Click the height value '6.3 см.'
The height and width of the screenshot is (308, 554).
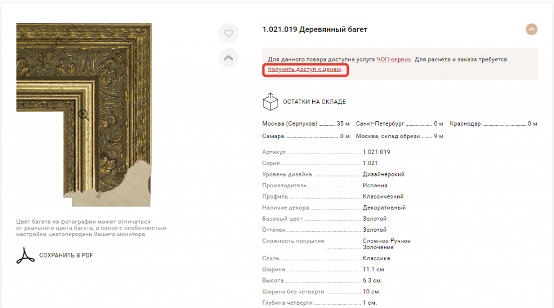pos(372,280)
